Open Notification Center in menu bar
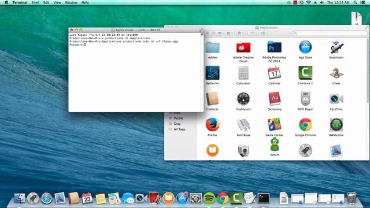The image size is (370, 208). 363,2
